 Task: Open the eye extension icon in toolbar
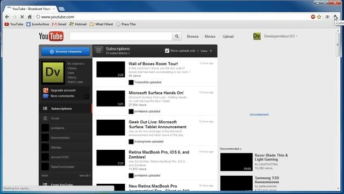pos(327,17)
